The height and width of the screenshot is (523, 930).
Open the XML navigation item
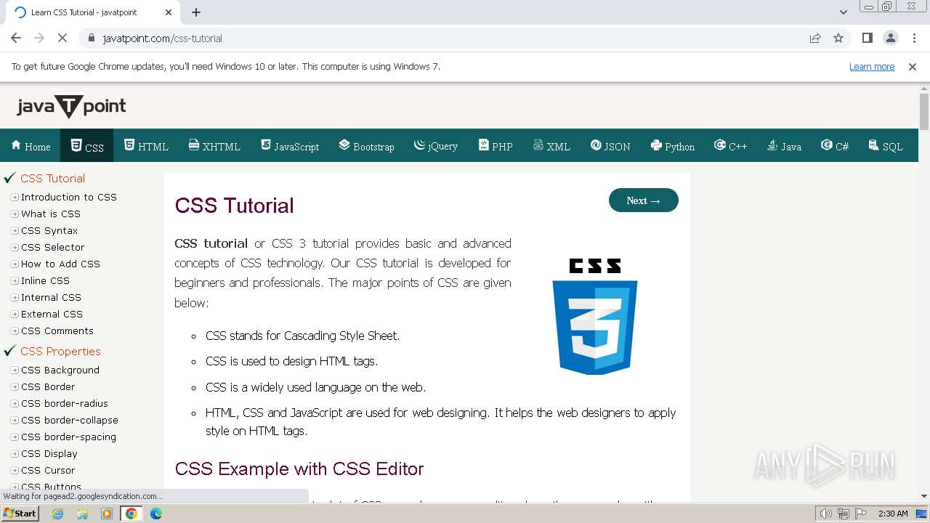pyautogui.click(x=551, y=146)
